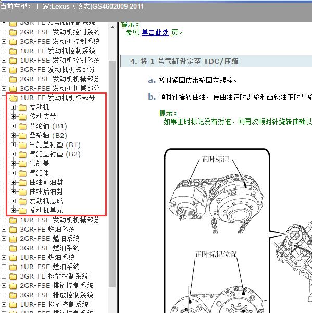Screen dimensions: 312x313
Task: Expand the 1UR-FSE 发动机机械部分 node
Action: 4,220
